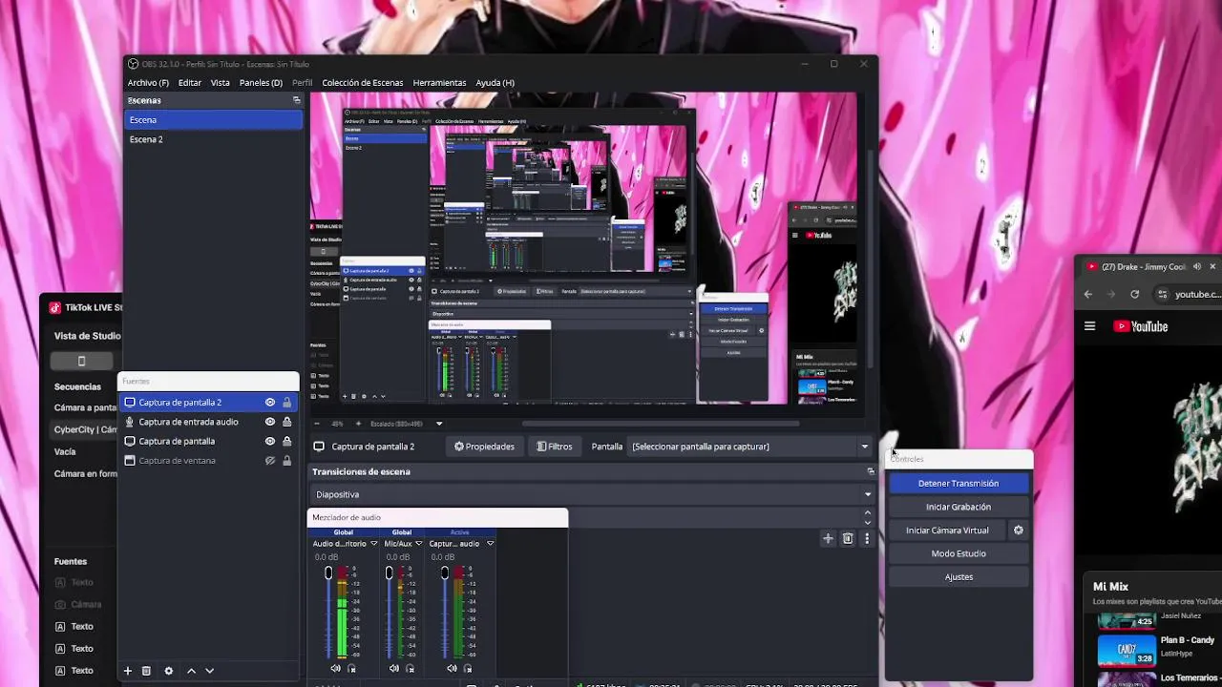
Task: Toggle monitoring headphones on Captura de audio channel
Action: [x=469, y=669]
